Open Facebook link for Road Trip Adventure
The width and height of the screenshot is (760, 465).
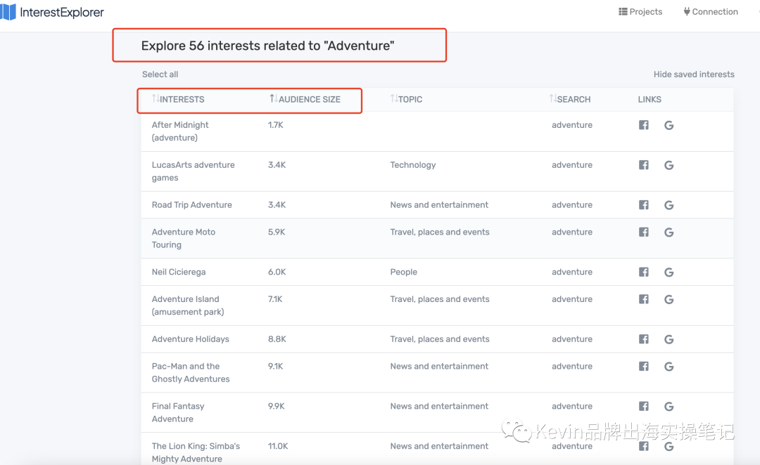[643, 205]
